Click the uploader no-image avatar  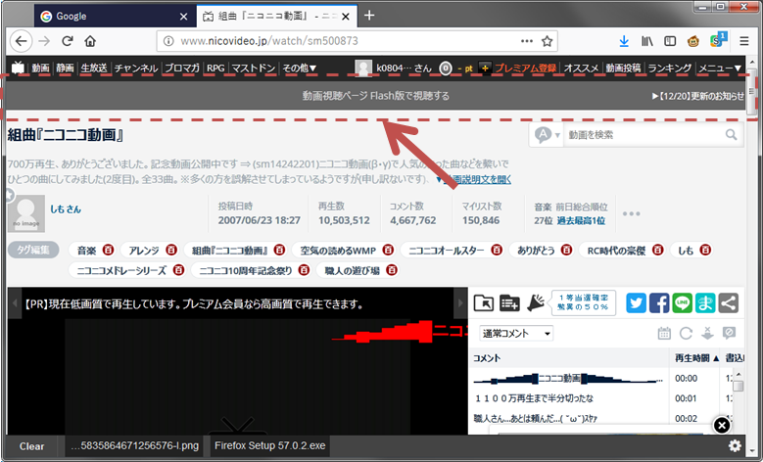pos(26,213)
